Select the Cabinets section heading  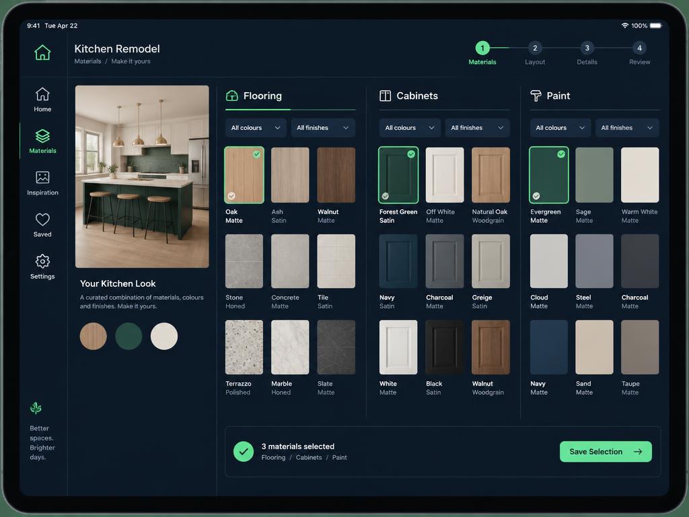coord(417,96)
